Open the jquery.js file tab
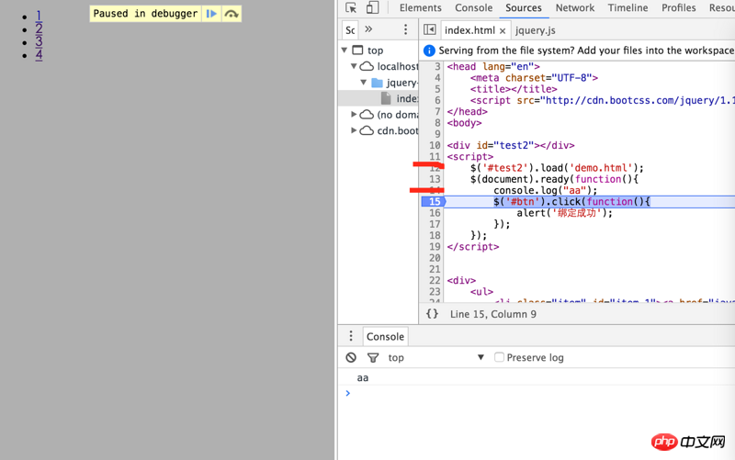Image resolution: width=735 pixels, height=460 pixels. (x=535, y=30)
